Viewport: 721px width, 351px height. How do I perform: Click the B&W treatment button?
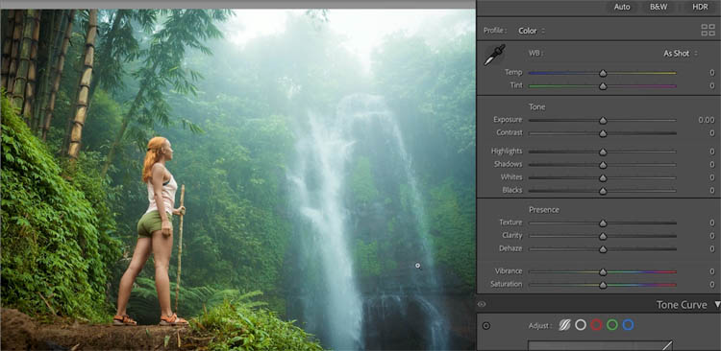pyautogui.click(x=659, y=8)
